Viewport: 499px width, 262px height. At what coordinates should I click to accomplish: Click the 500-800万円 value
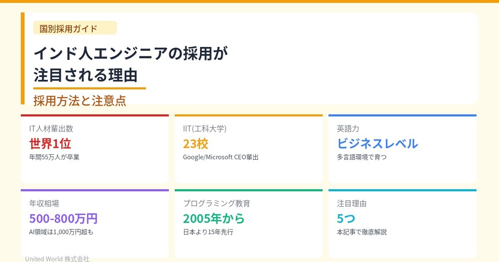63,219
